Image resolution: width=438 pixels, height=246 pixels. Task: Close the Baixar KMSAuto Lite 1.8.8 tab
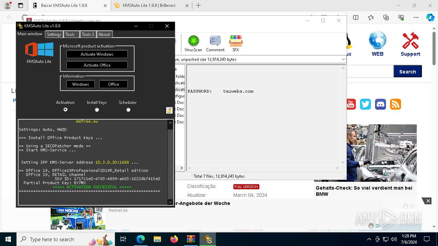point(105,5)
